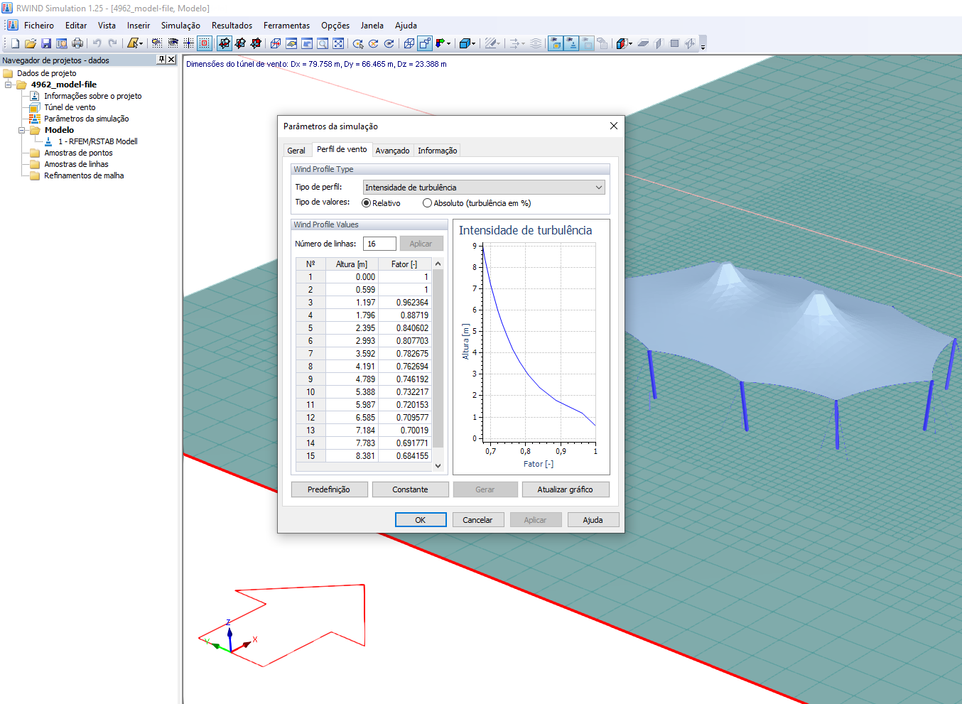Open the Resultados menu
Viewport: 962px width, 704px height.
tap(232, 26)
